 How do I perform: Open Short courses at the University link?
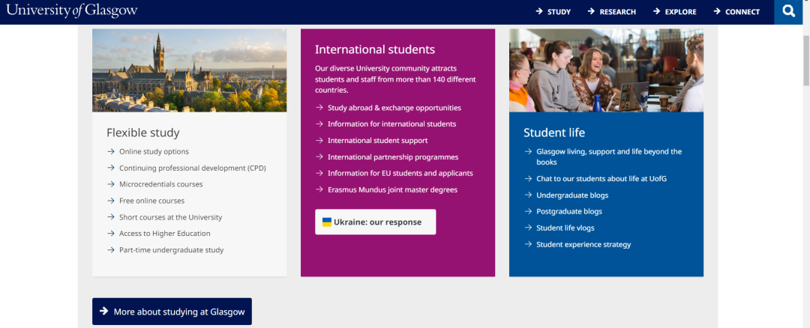point(170,217)
